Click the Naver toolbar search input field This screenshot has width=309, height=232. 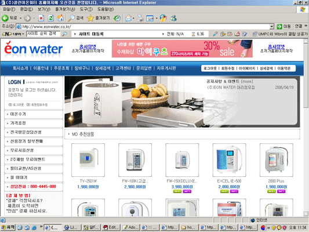(x=43, y=34)
